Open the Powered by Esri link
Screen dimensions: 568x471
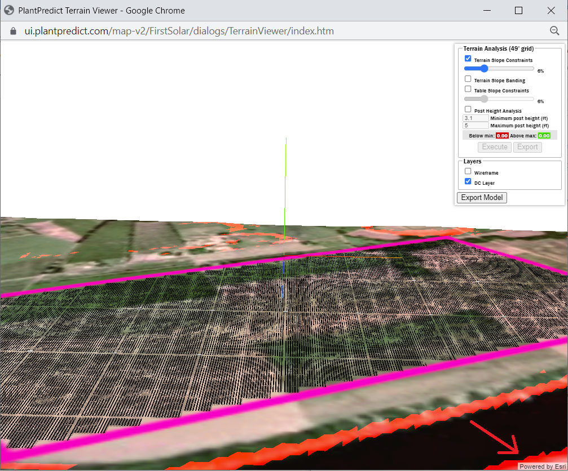542,466
